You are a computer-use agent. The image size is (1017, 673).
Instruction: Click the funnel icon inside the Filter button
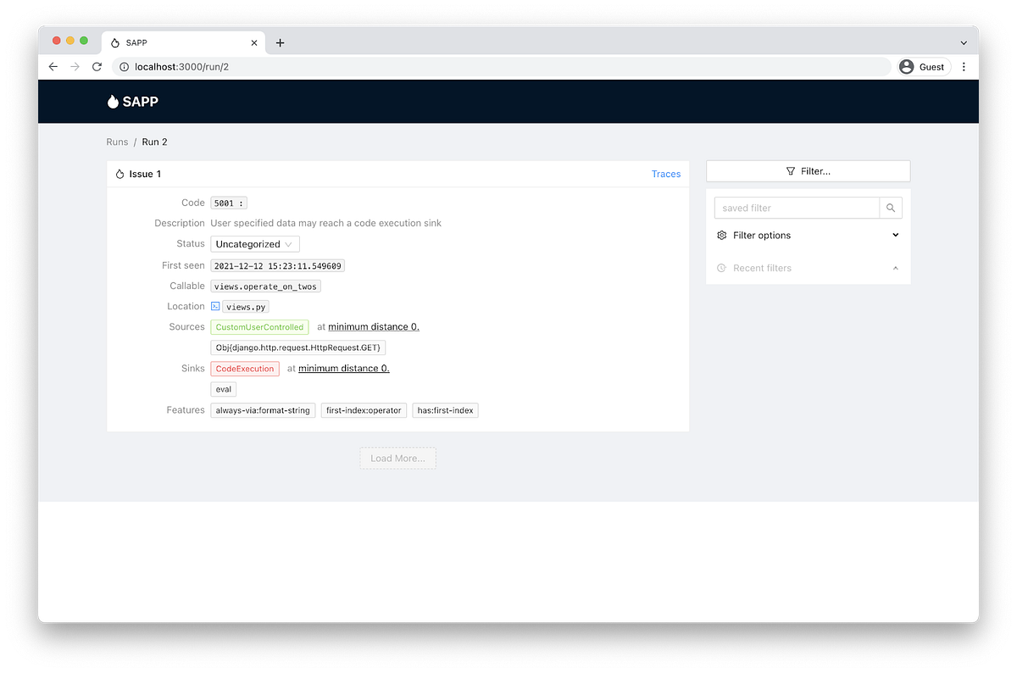[x=792, y=170]
